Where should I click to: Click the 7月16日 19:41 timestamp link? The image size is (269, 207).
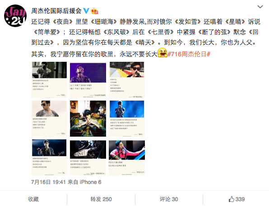coord(48,182)
